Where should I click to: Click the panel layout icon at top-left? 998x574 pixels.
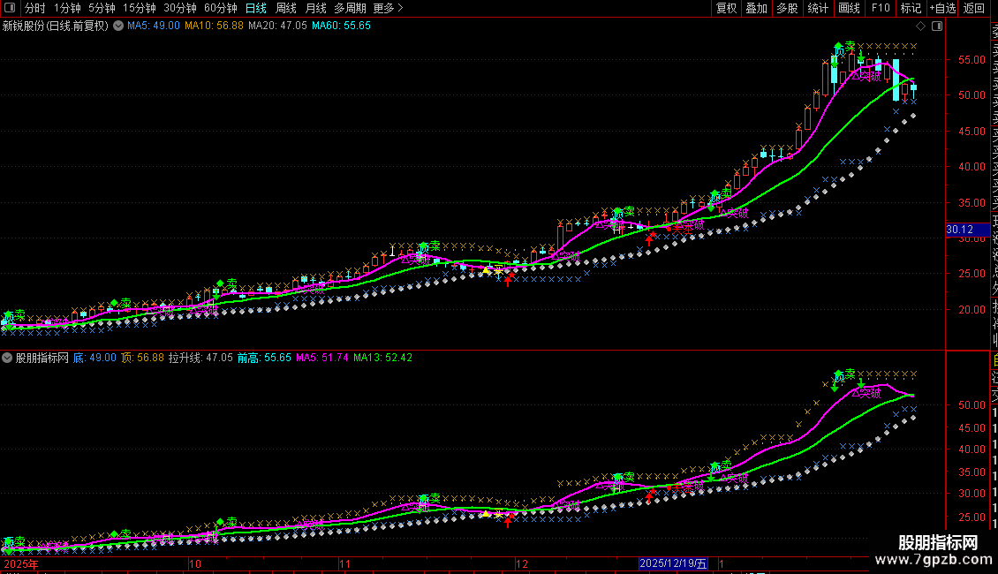click(10, 8)
